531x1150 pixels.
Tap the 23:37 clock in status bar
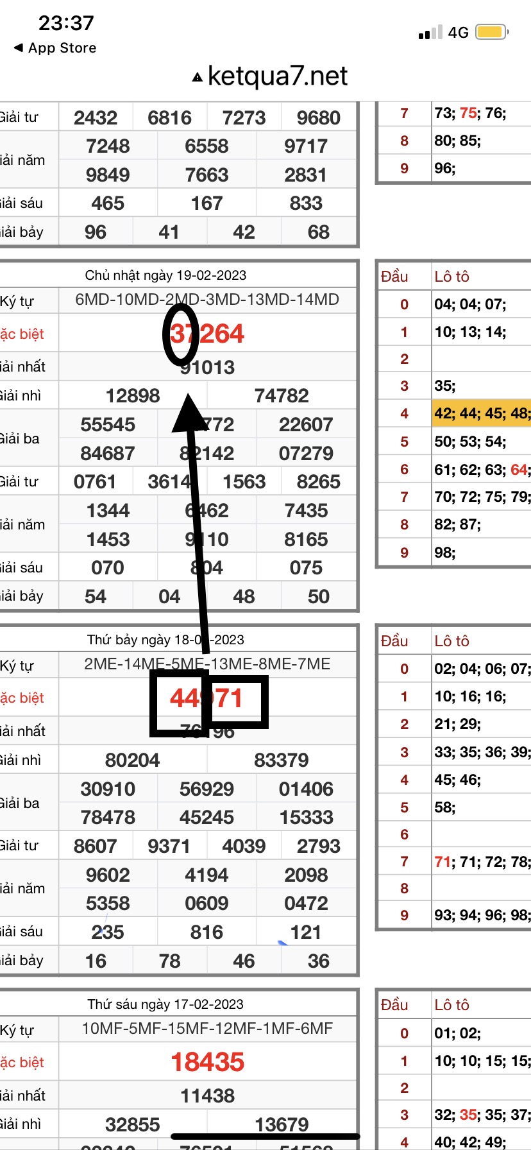[x=66, y=23]
